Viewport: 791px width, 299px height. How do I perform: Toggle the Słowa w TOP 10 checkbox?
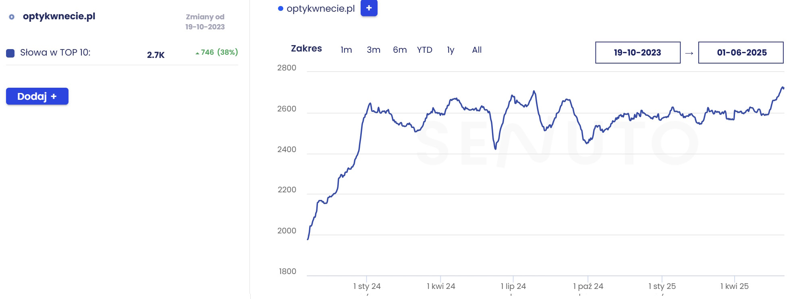click(10, 53)
